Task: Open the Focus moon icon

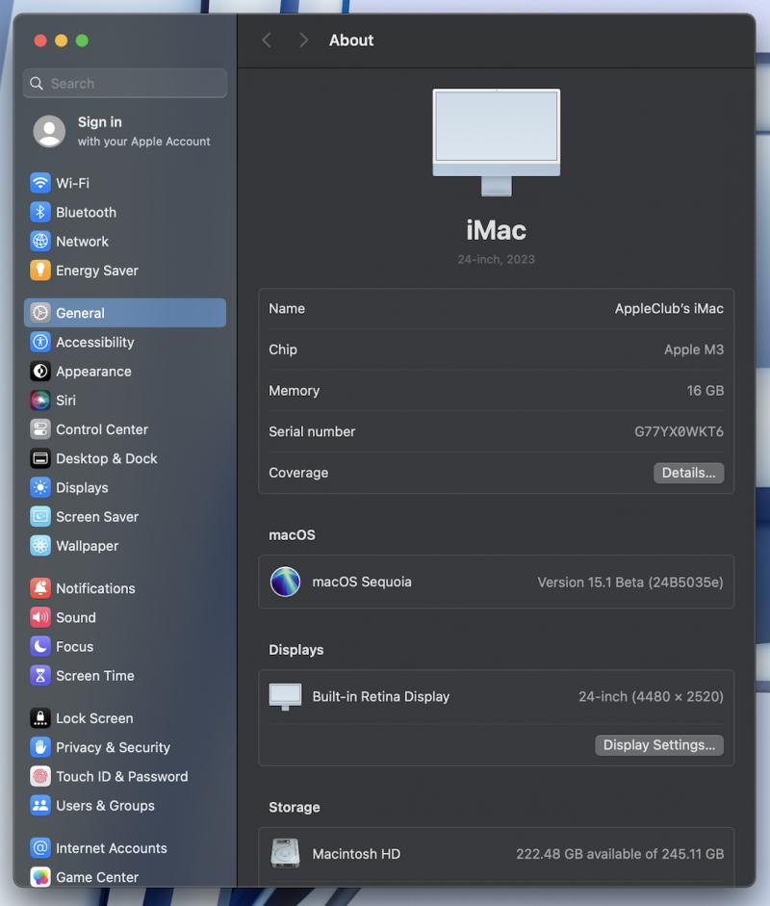Action: coord(40,646)
